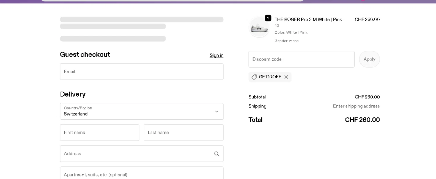The height and width of the screenshot is (179, 436).
Task: Click the Subtotal label
Action: coord(257,97)
